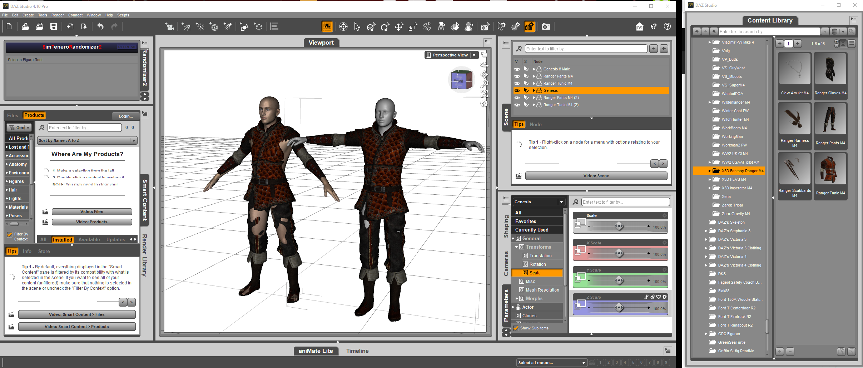Open the Z Scale gear settings icon
The height and width of the screenshot is (368, 863).
pyautogui.click(x=665, y=297)
